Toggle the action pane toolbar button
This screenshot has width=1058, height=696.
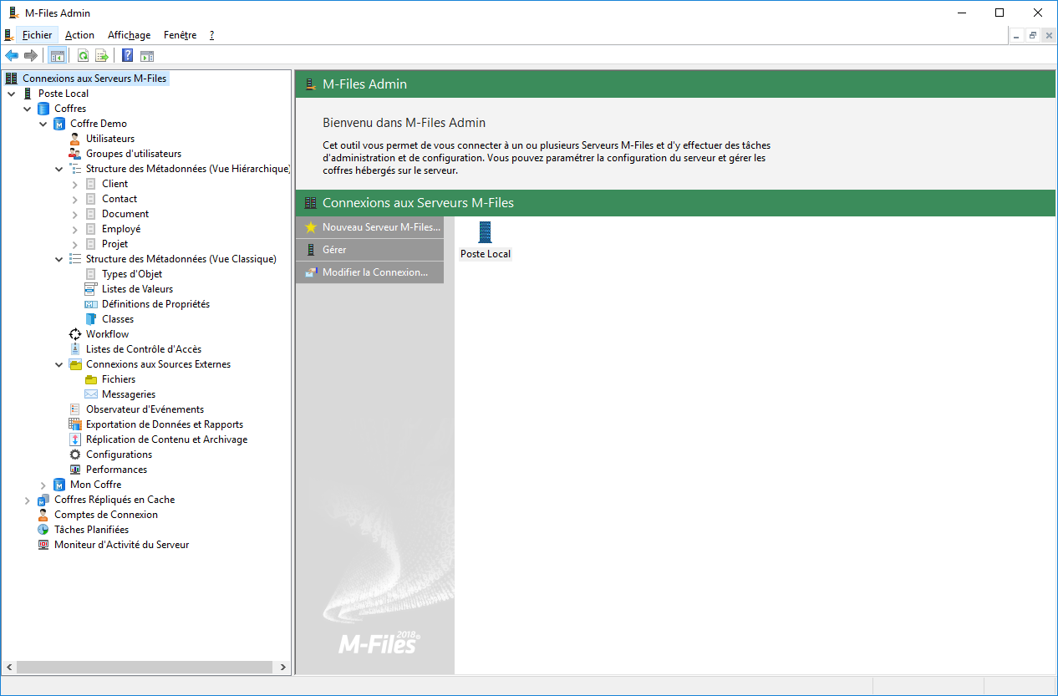147,56
